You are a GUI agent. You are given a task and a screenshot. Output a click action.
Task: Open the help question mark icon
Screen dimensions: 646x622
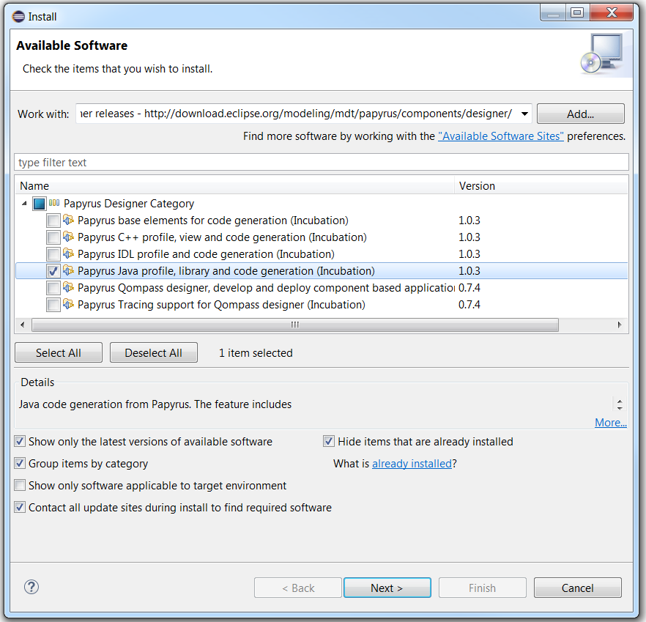click(31, 587)
